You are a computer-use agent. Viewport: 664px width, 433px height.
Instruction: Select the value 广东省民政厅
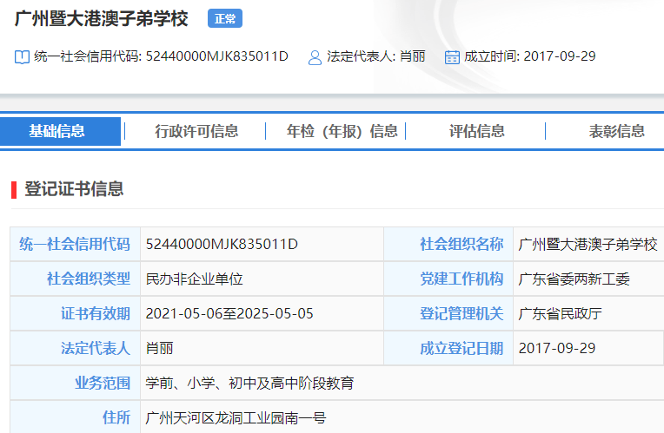point(560,313)
